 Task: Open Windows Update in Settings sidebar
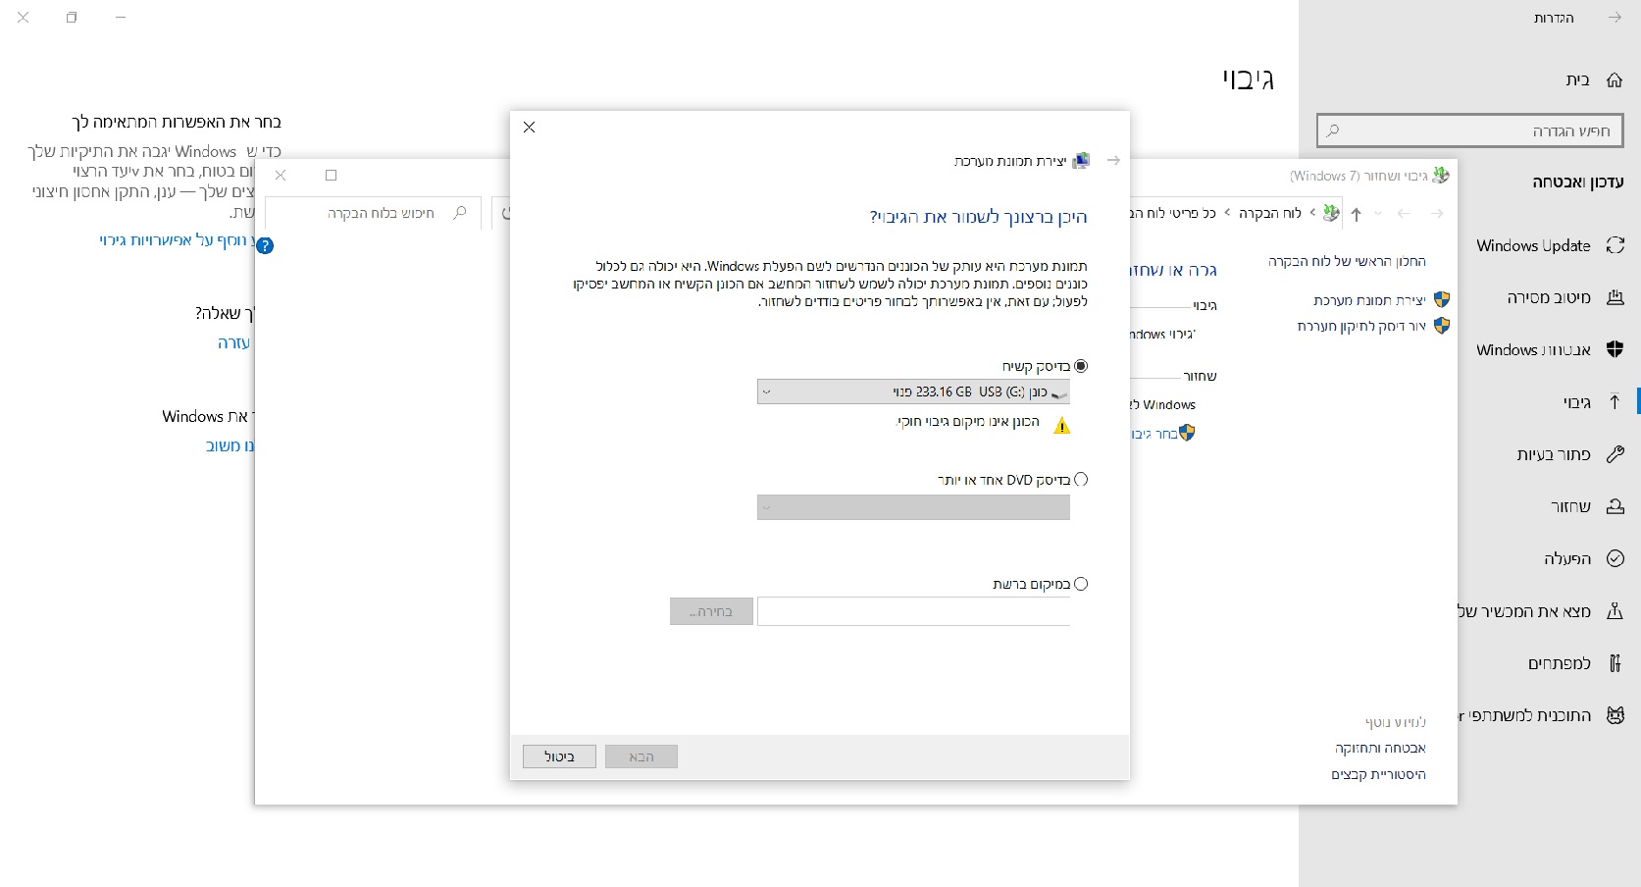(x=1533, y=245)
